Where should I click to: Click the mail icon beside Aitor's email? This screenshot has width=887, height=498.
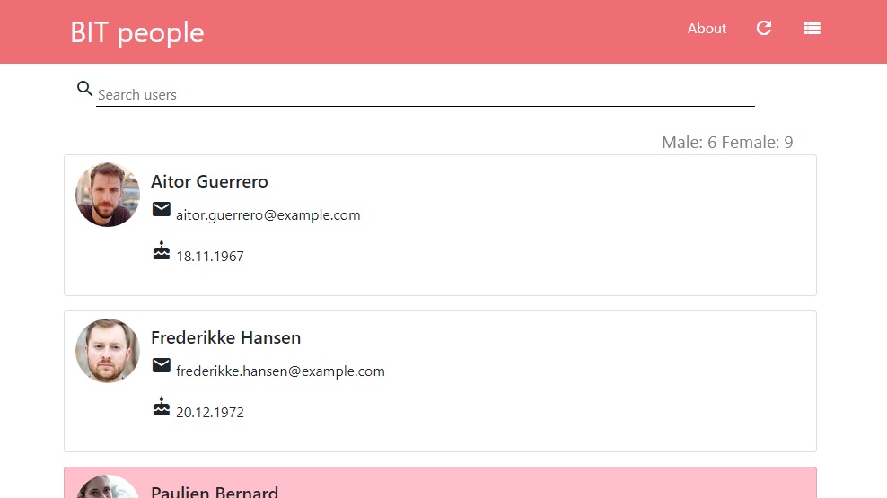pos(162,209)
